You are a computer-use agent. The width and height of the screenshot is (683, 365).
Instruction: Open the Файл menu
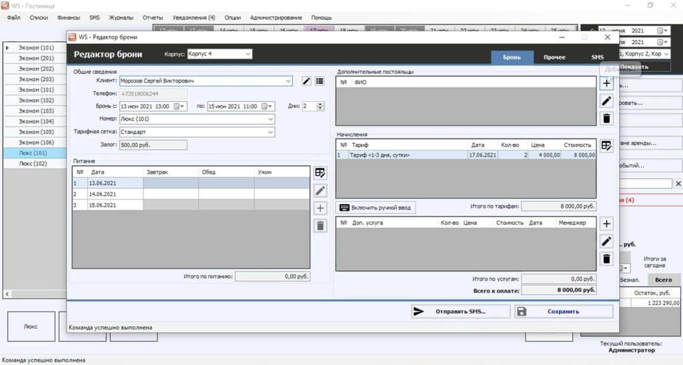(x=14, y=18)
